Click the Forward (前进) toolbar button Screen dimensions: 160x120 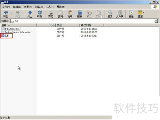pyautogui.click(x=18, y=14)
